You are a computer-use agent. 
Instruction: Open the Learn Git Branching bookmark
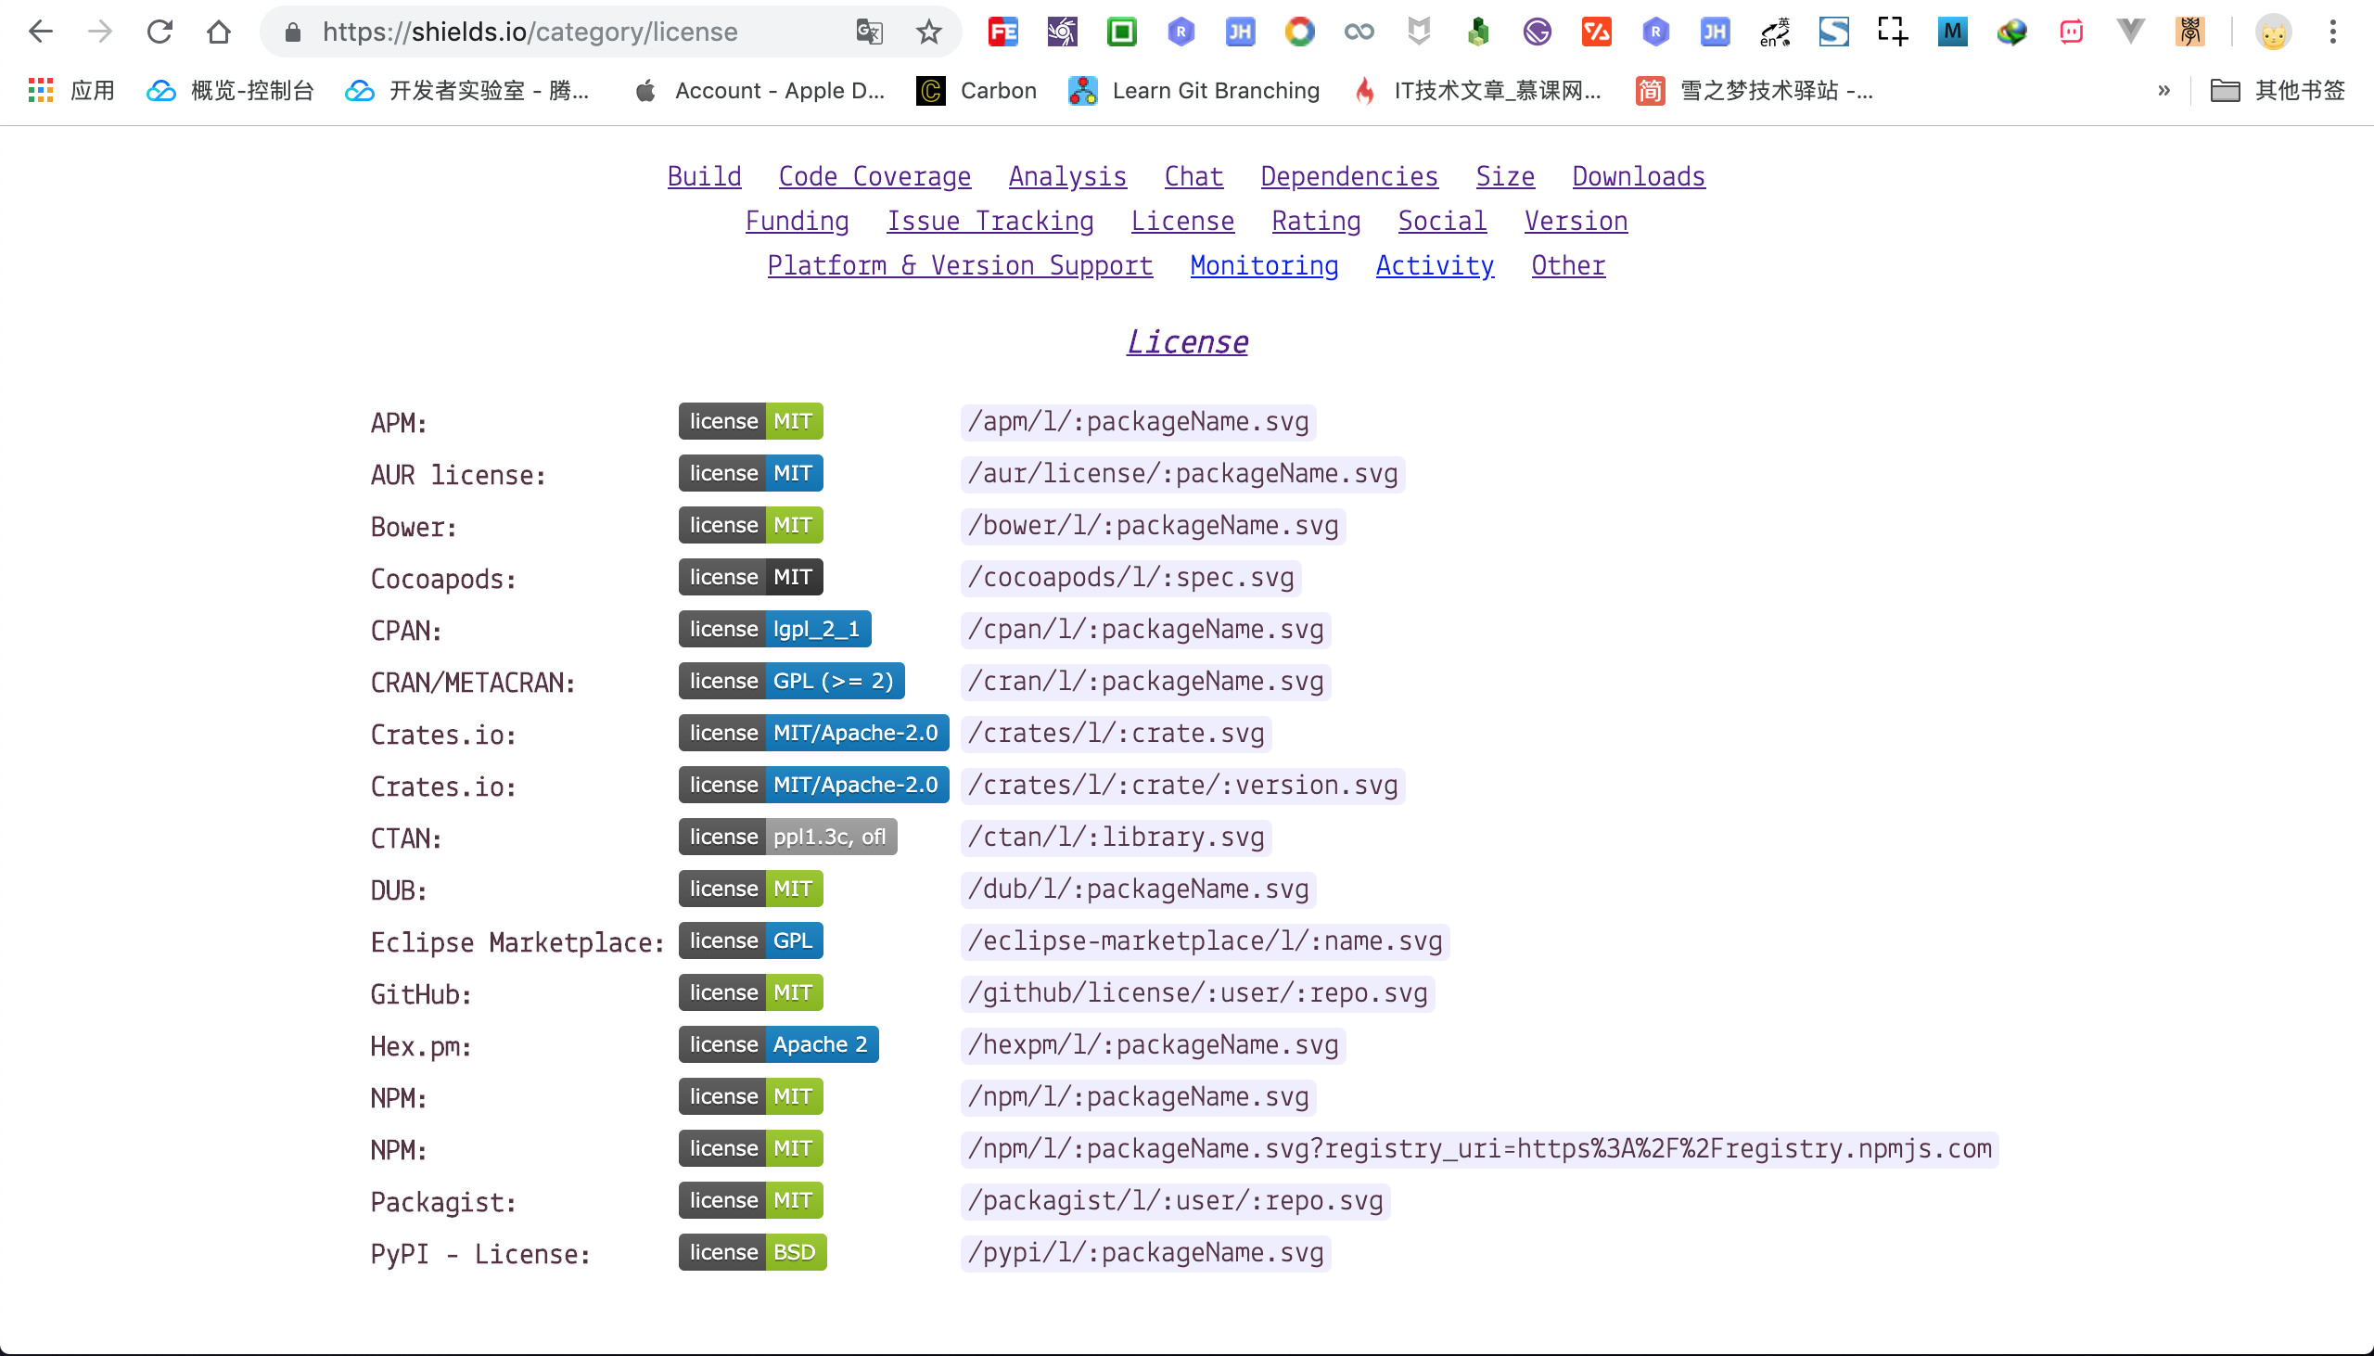point(1194,90)
